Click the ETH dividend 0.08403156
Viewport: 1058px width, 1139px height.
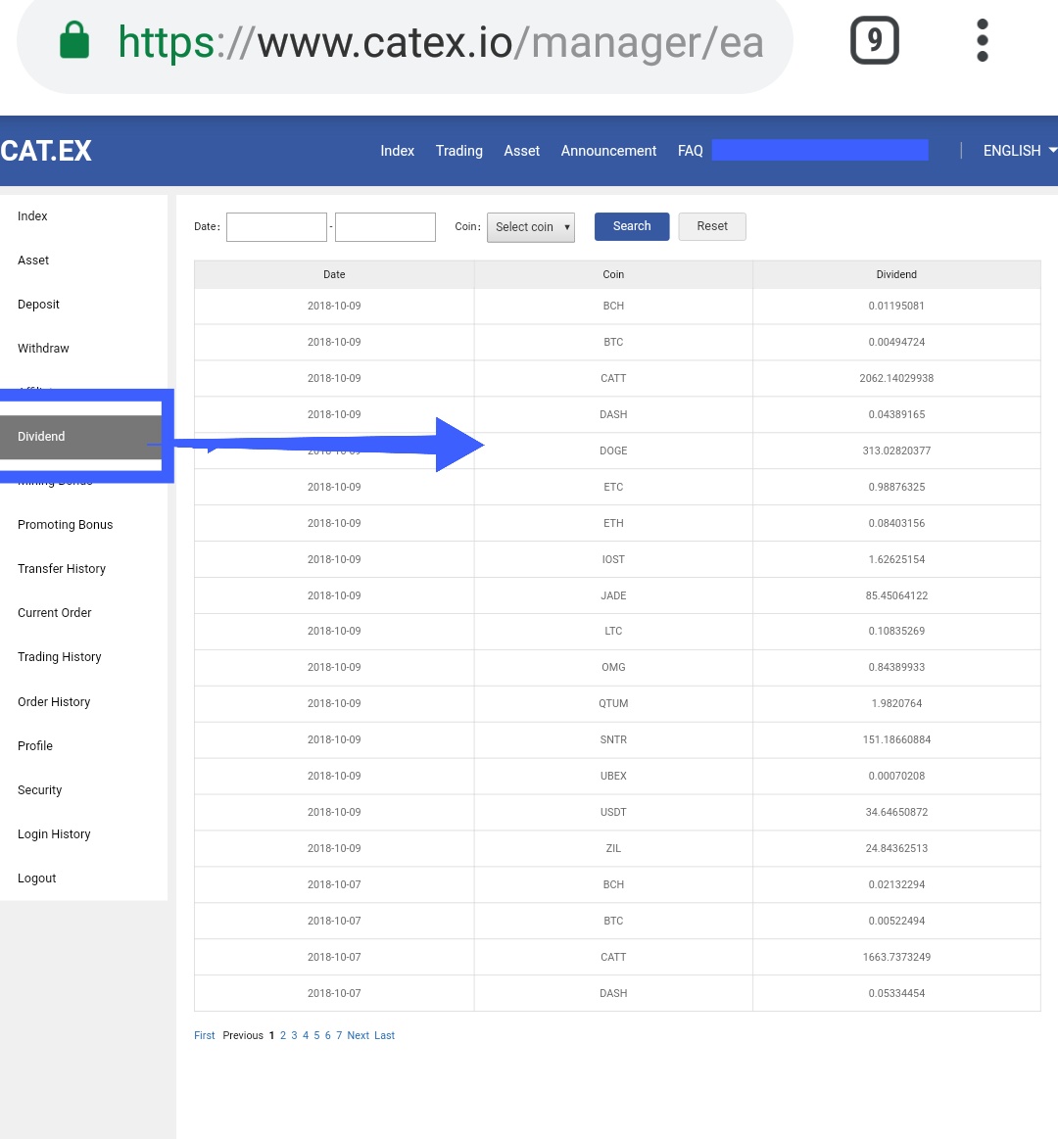(x=896, y=524)
